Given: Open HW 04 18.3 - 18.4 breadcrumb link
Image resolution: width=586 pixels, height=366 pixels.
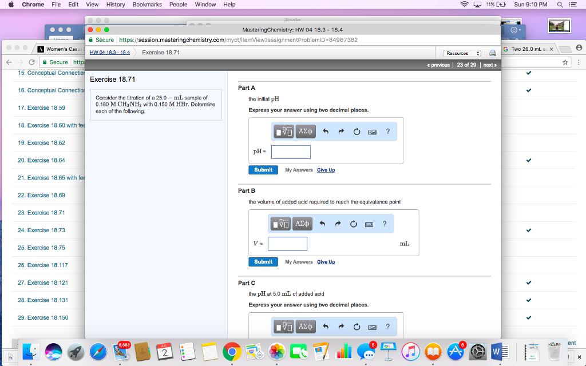Looking at the screenshot, I should point(110,52).
